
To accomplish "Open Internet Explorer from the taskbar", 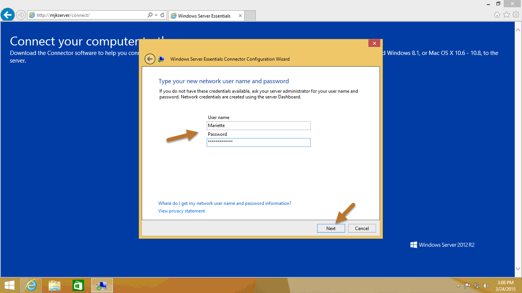I will (31, 285).
